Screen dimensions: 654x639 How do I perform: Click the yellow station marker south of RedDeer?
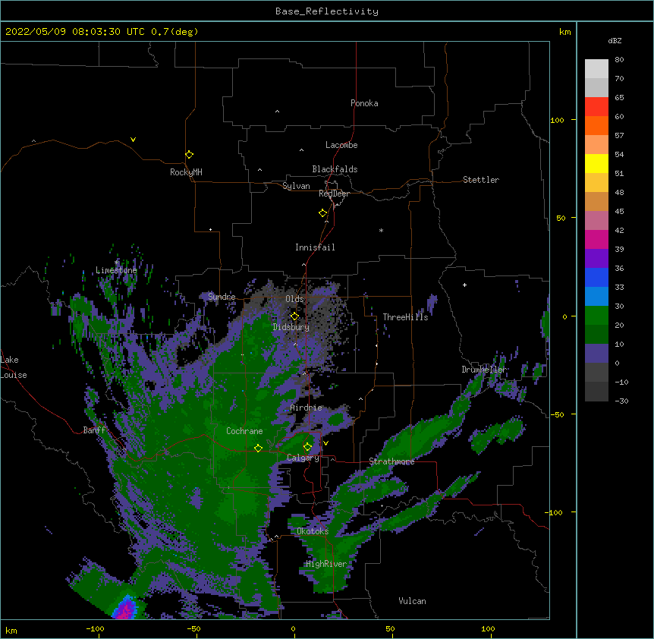click(x=322, y=212)
